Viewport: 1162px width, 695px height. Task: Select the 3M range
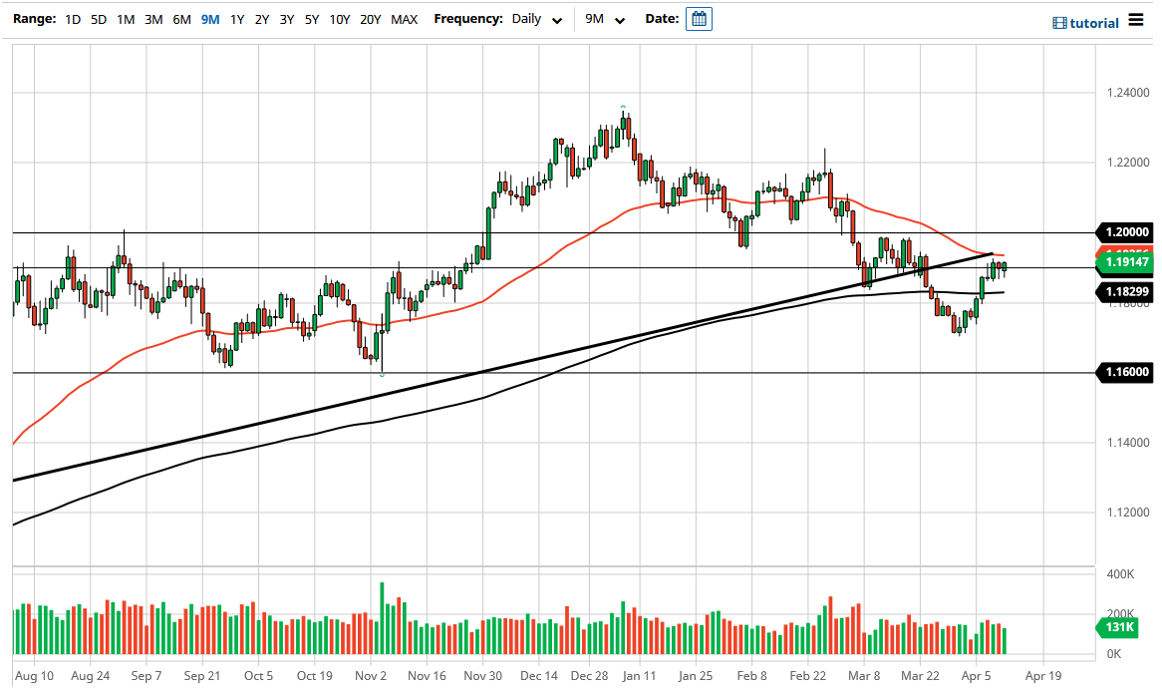[x=153, y=19]
